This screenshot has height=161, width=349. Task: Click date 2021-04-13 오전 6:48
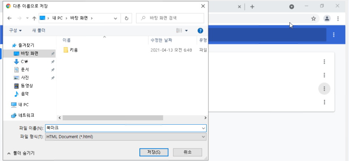coord(171,50)
